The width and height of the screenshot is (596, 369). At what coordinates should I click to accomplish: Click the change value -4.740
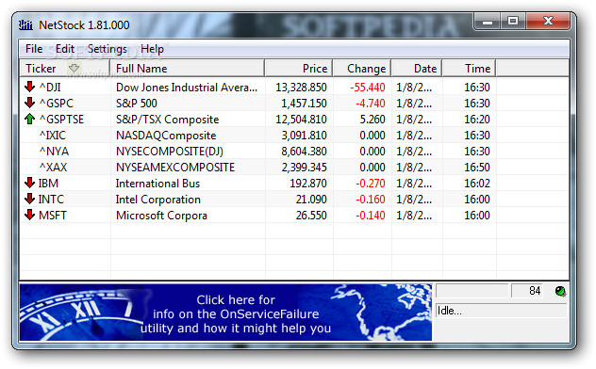[371, 104]
